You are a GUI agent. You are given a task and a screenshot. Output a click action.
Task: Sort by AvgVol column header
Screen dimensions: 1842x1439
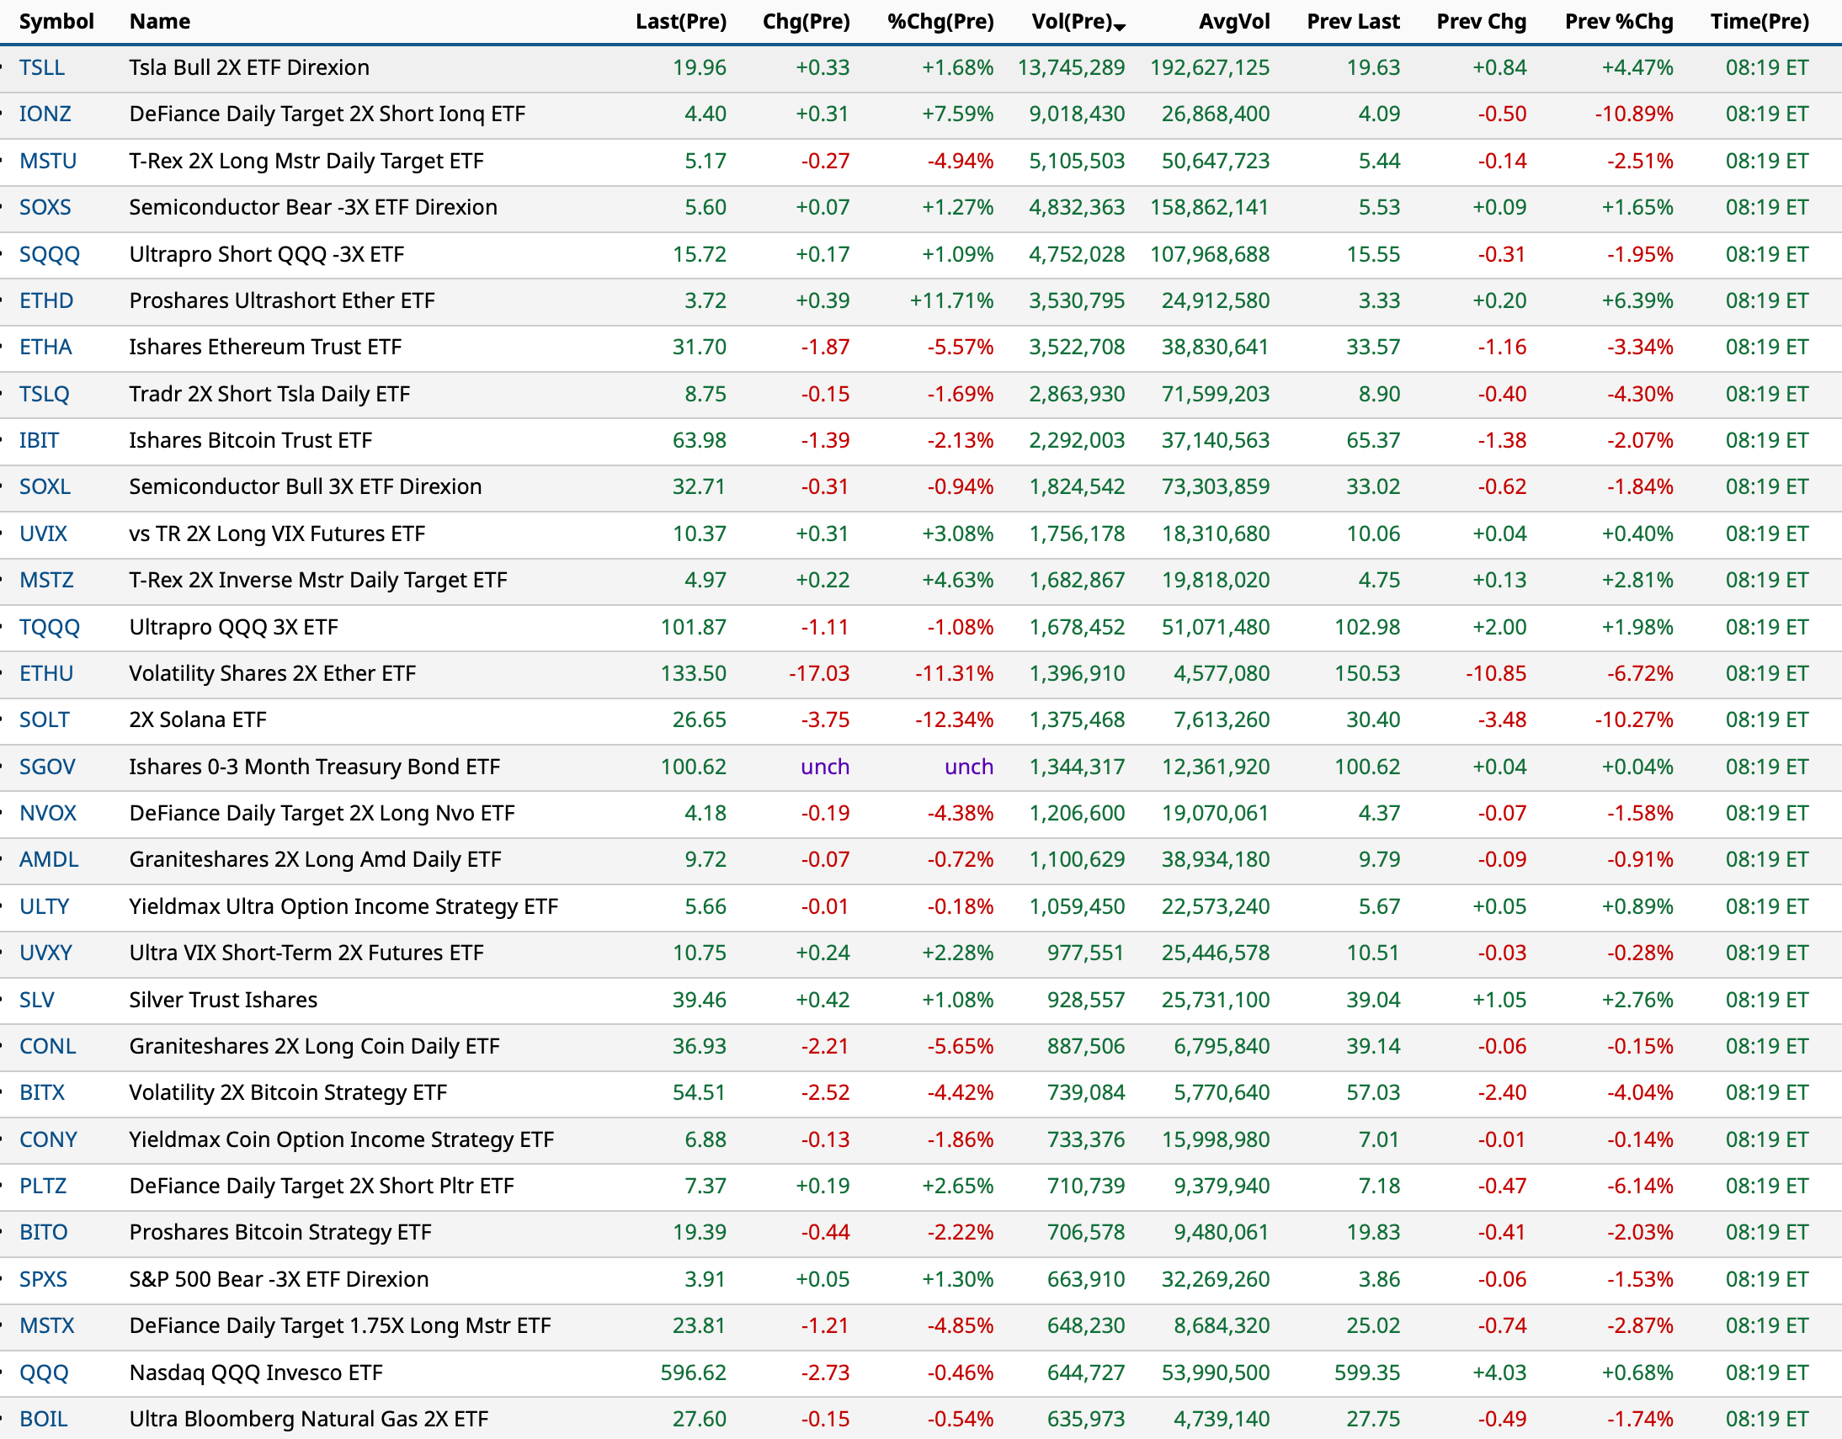(x=1233, y=21)
